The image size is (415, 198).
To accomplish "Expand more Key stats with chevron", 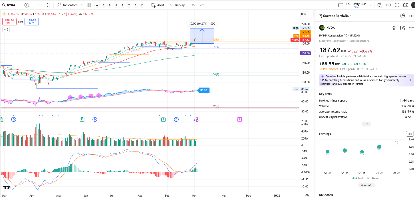I will [366, 124].
